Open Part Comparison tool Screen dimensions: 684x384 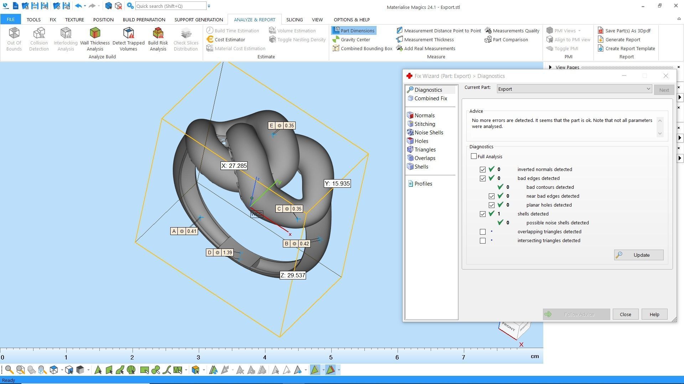[x=506, y=39]
